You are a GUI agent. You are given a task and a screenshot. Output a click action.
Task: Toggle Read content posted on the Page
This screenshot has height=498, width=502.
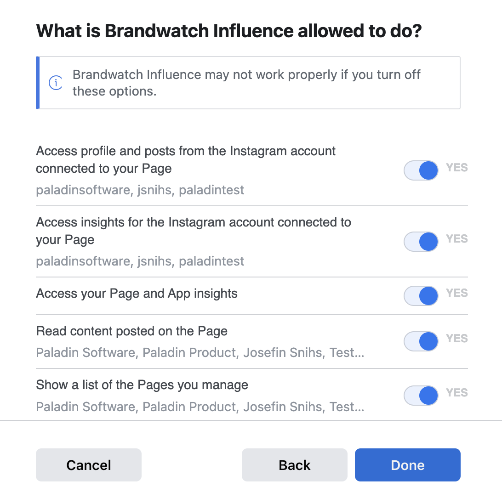pyautogui.click(x=421, y=341)
